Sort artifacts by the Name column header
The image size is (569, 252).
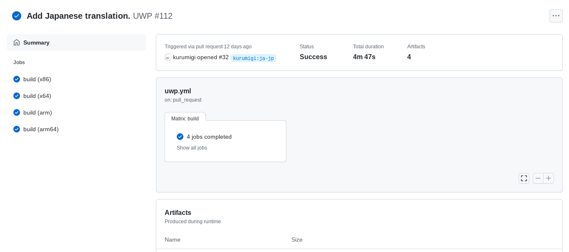(x=173, y=240)
